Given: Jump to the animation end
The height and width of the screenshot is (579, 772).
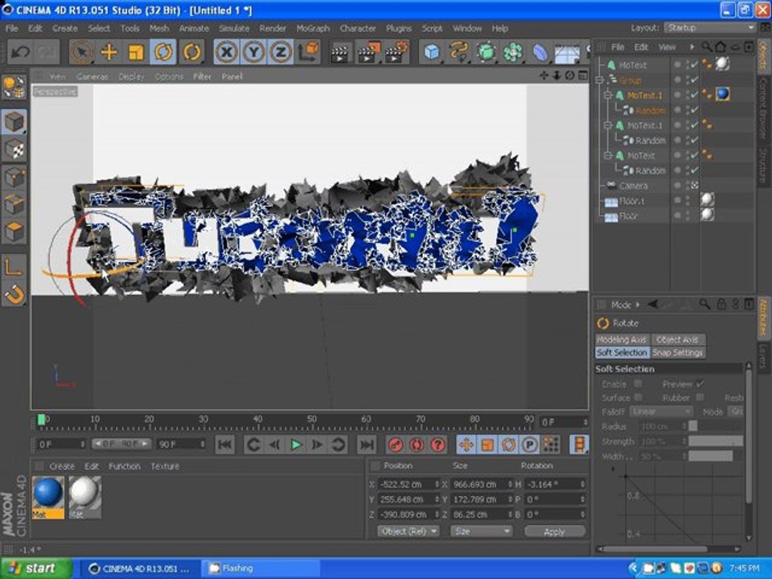Looking at the screenshot, I should coord(367,445).
